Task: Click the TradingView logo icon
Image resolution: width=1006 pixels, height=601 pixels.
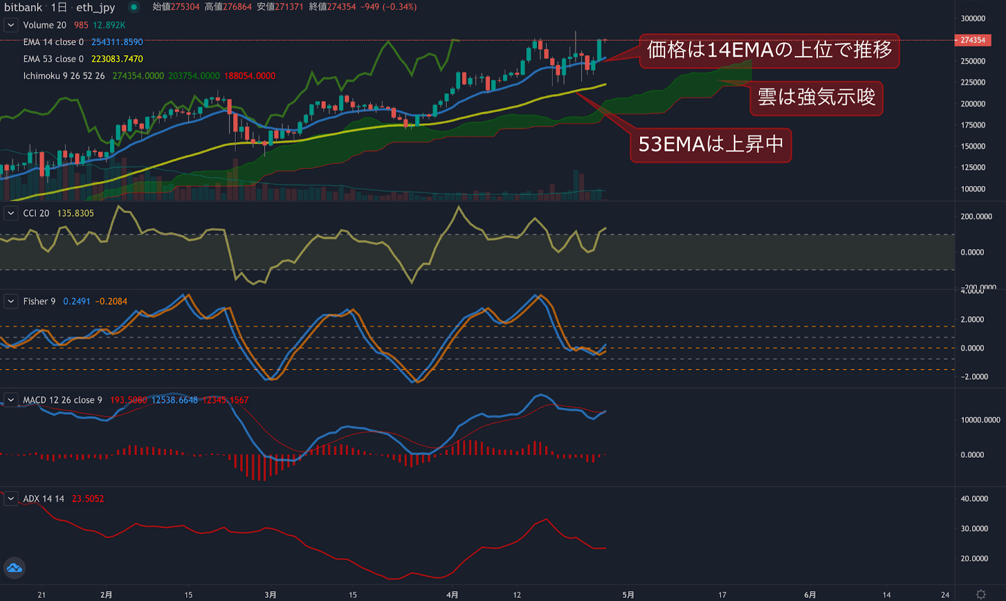Action: [x=14, y=568]
